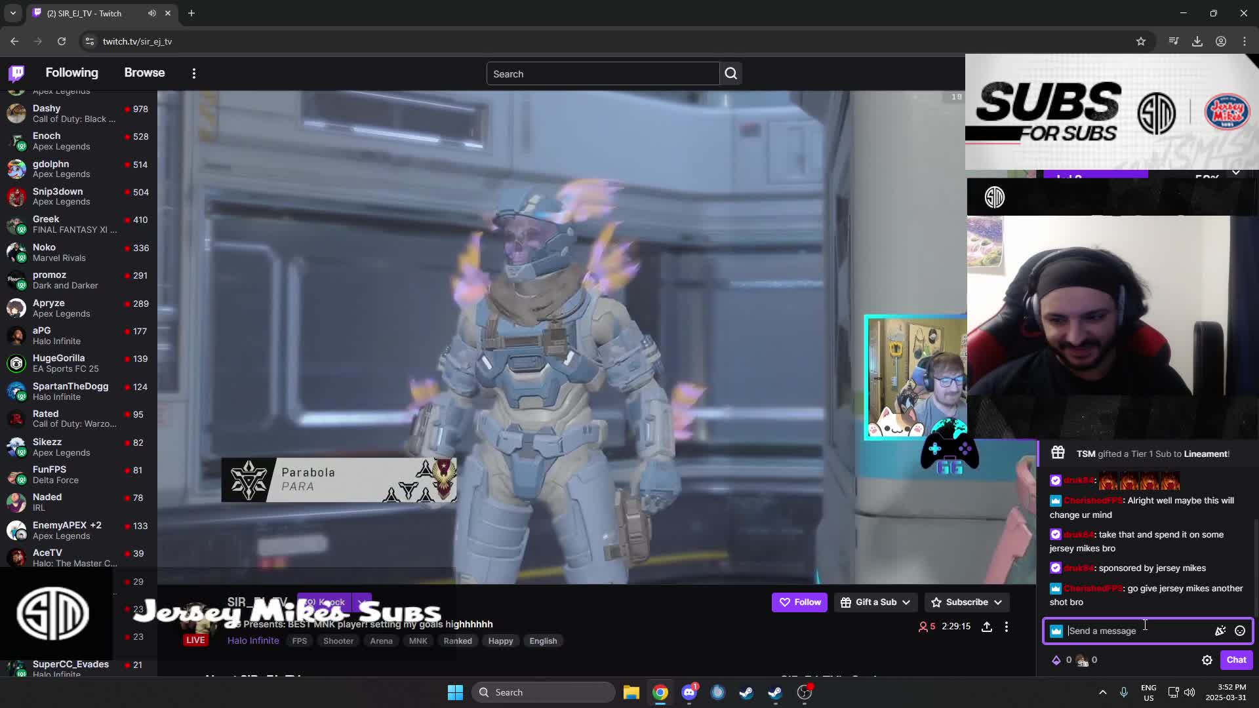Open the more options menu beside Browse
The image size is (1259, 708).
click(x=194, y=73)
